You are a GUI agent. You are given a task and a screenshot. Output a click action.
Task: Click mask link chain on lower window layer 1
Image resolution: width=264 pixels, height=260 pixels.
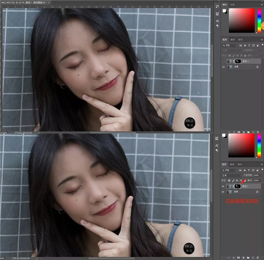[x=233, y=186]
